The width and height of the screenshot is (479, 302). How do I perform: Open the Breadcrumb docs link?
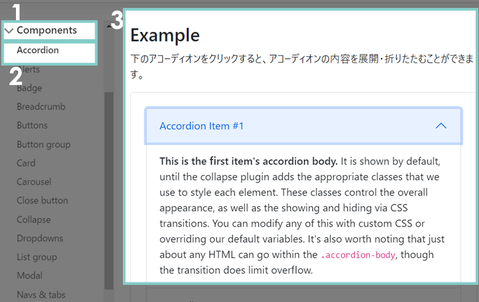coord(41,107)
